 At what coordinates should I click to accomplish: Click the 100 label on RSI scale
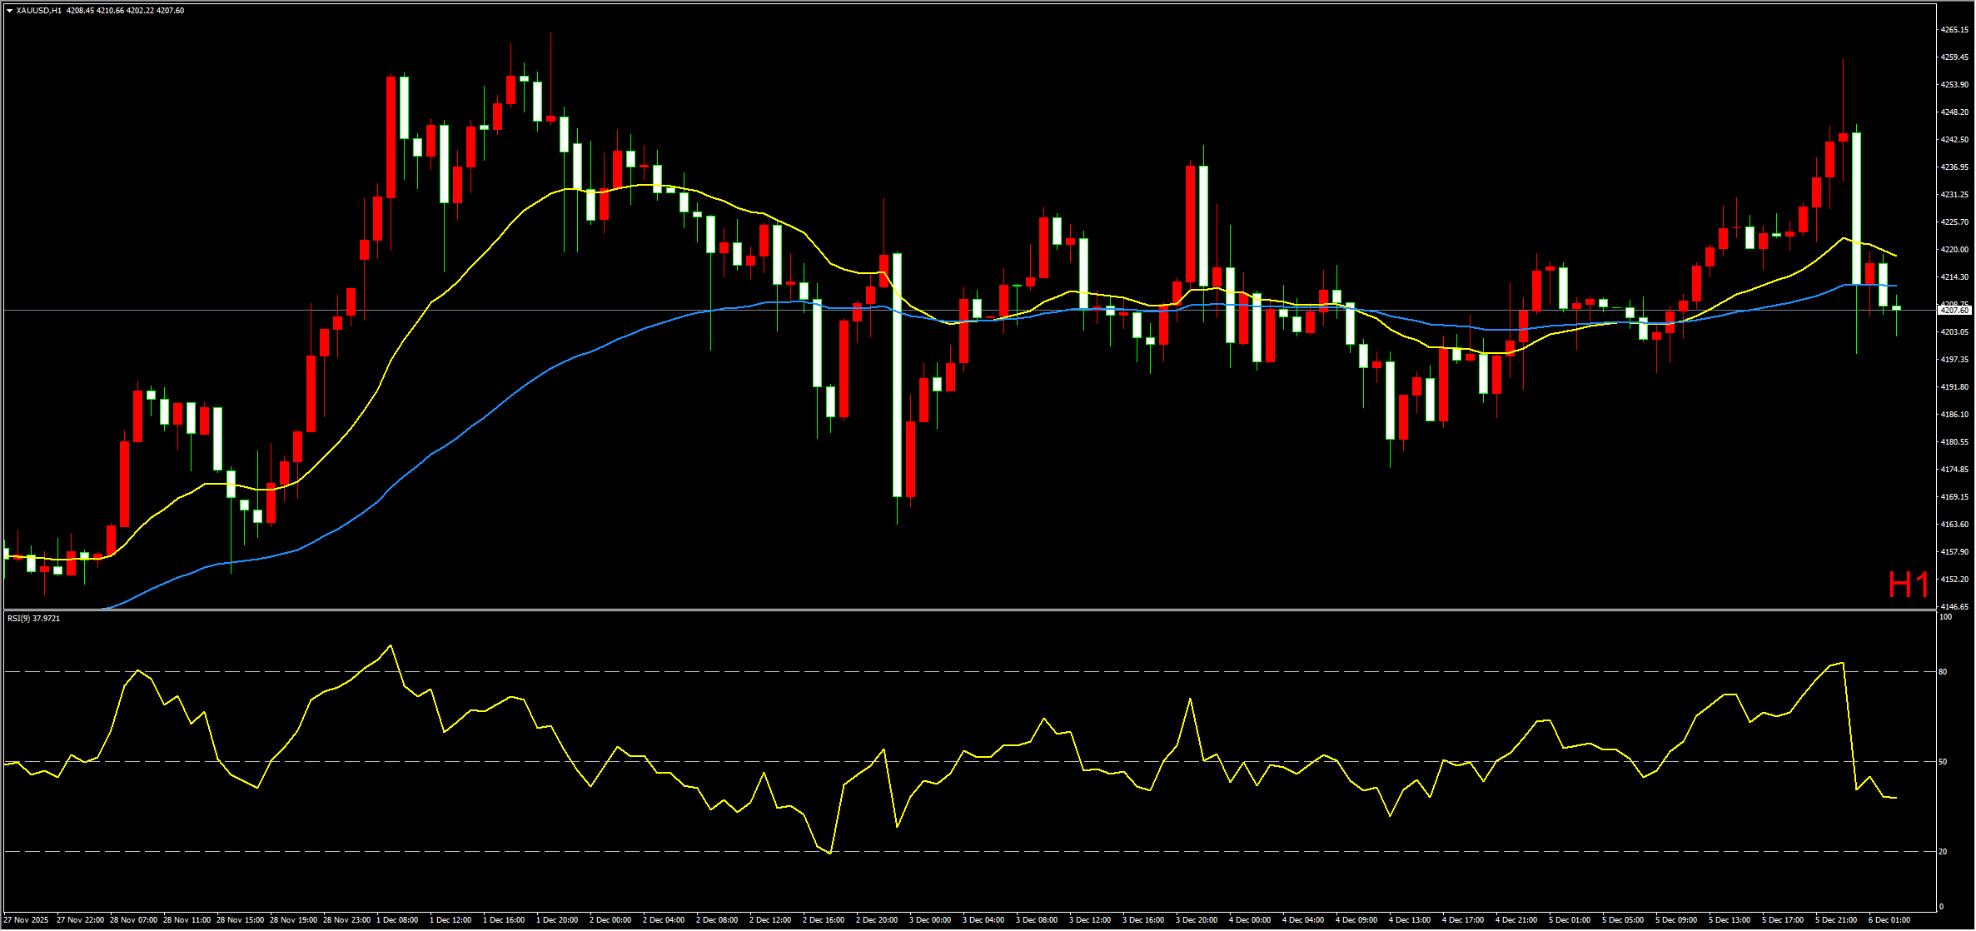[1945, 617]
